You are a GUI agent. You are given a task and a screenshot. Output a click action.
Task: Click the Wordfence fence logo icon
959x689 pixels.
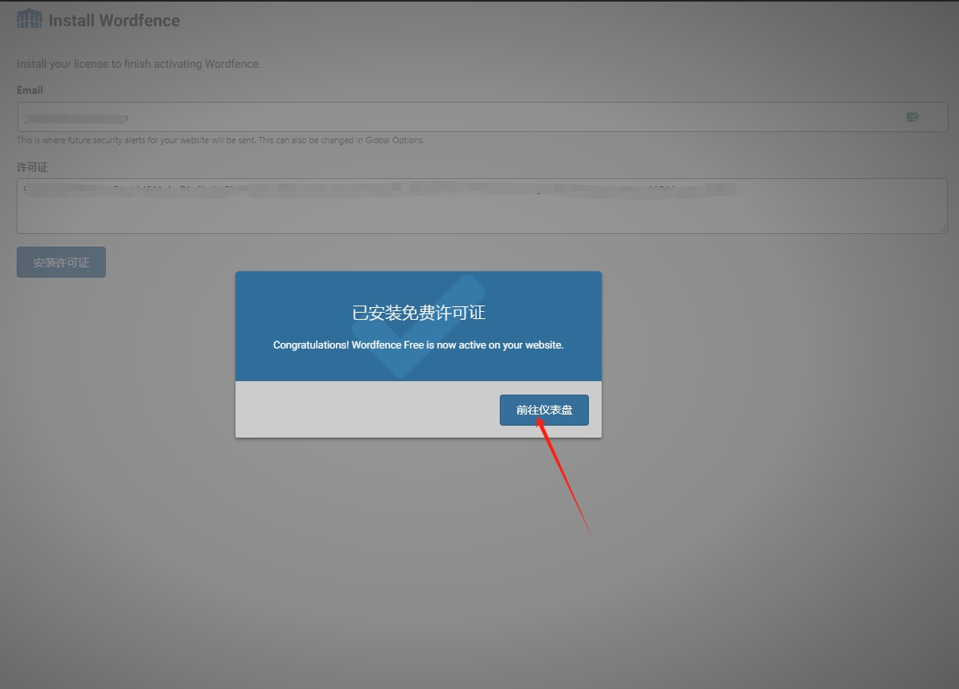[29, 19]
